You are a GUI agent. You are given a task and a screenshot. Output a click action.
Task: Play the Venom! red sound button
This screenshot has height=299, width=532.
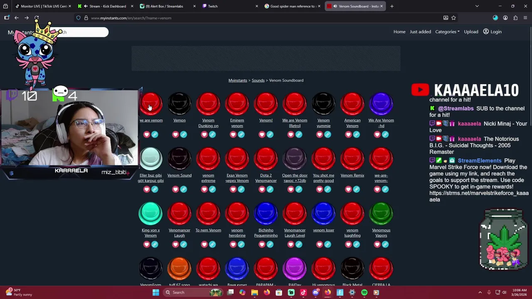click(266, 103)
